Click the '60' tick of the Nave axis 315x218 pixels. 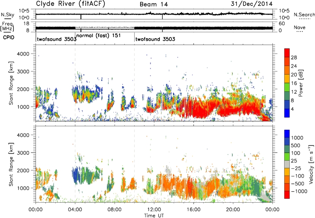click(x=282, y=24)
